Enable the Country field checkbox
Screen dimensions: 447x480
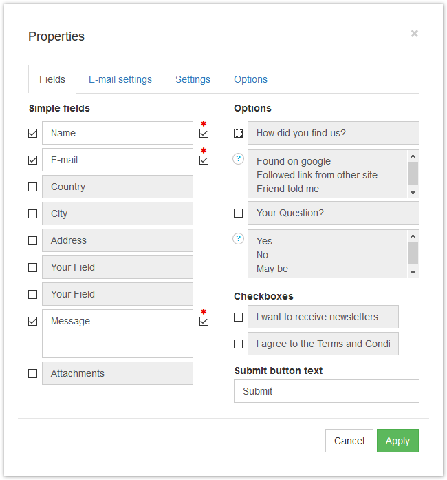click(x=33, y=187)
